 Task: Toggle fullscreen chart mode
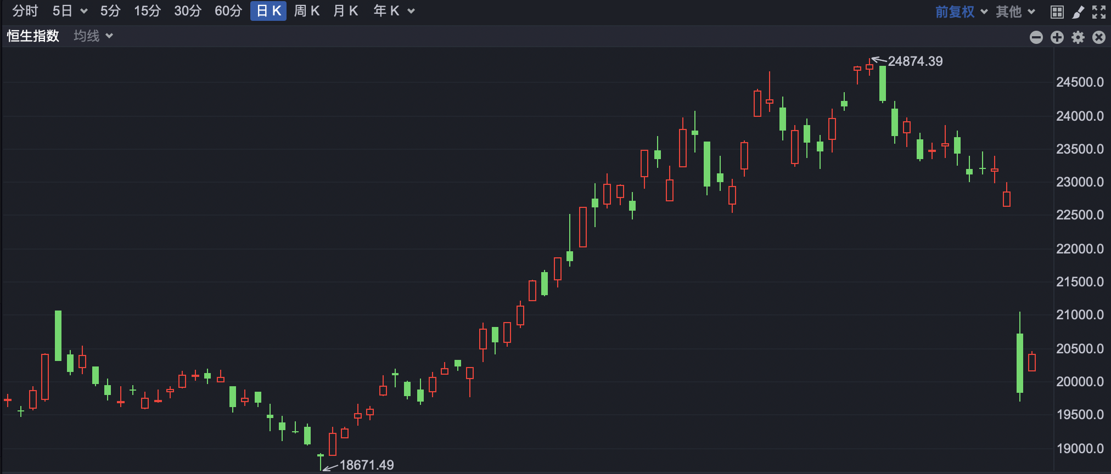pos(1099,12)
